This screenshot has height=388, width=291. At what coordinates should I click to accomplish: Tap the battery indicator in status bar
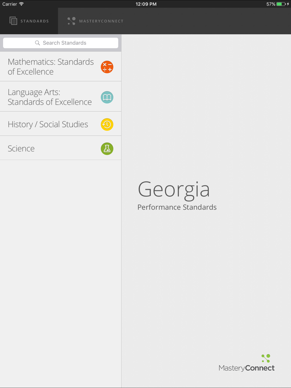(281, 4)
